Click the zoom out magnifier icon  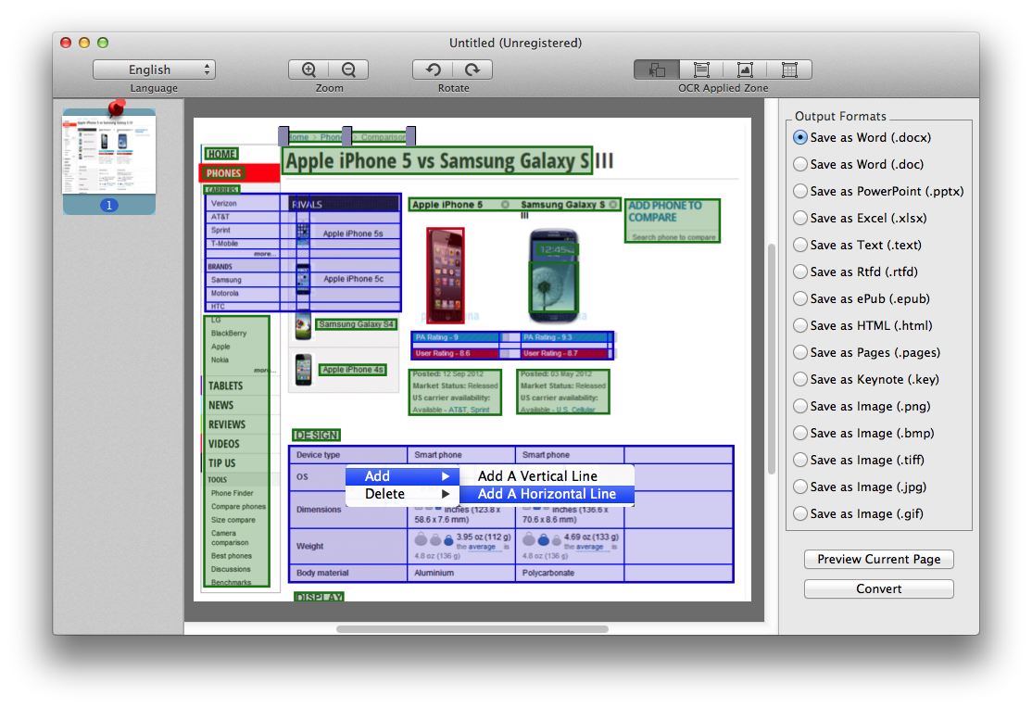[349, 70]
